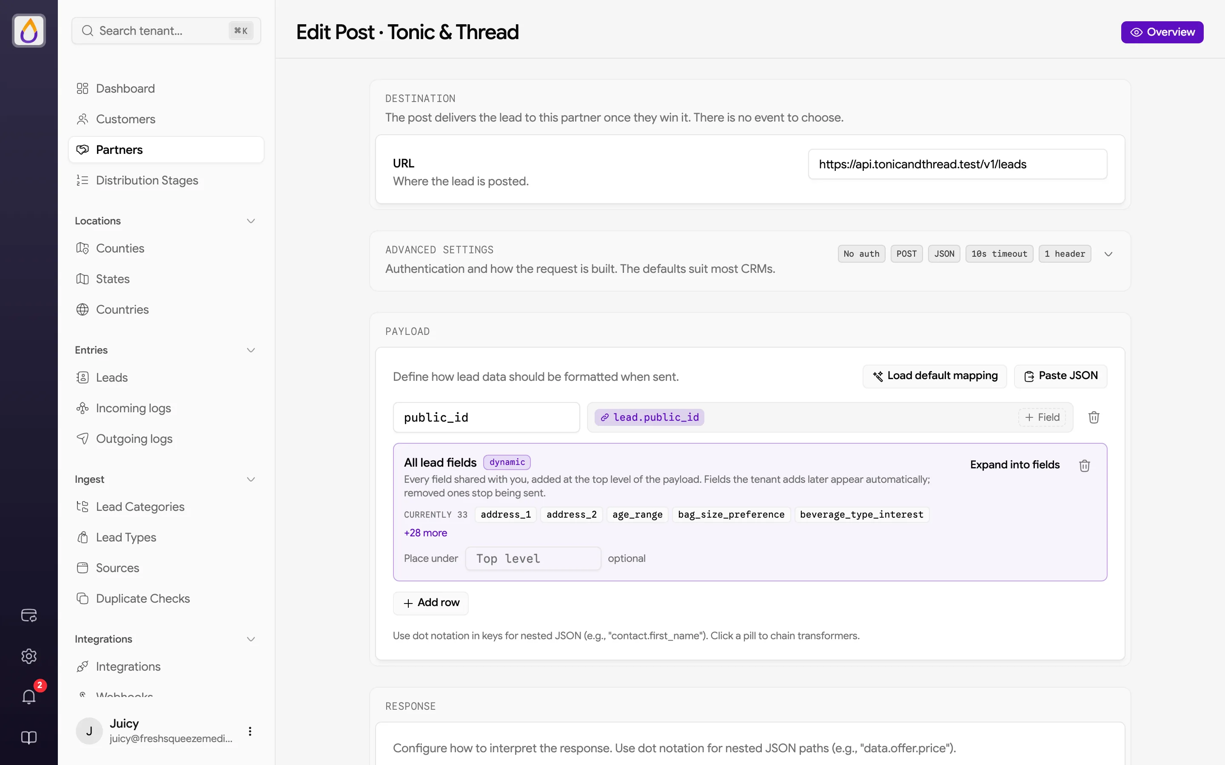Open Dashboard in the sidebar
Image resolution: width=1225 pixels, height=765 pixels.
click(x=166, y=88)
